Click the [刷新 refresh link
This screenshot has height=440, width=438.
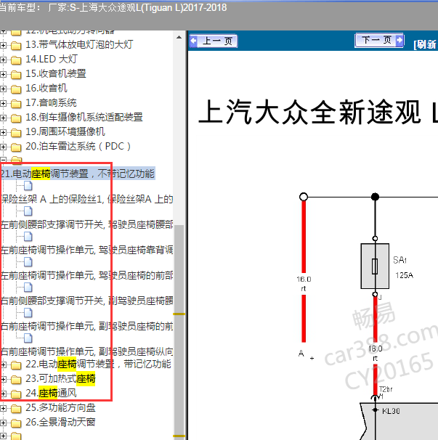click(425, 44)
